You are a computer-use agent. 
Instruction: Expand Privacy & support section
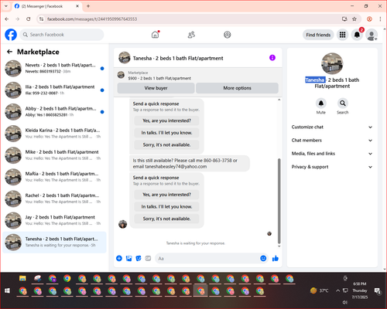point(332,167)
